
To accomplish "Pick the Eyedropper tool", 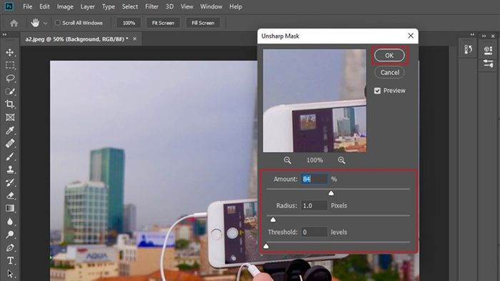I will (x=10, y=130).
